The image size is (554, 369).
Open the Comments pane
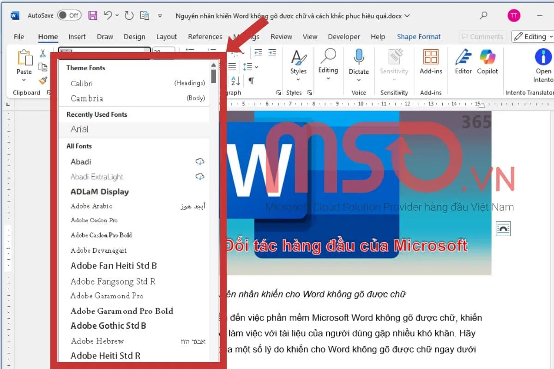click(x=483, y=36)
